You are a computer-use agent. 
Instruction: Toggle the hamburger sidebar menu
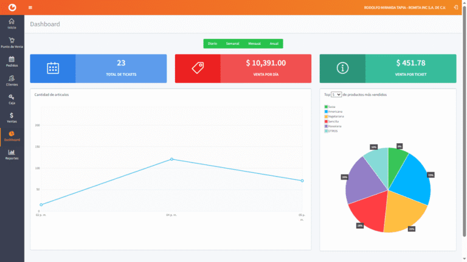click(x=30, y=7)
